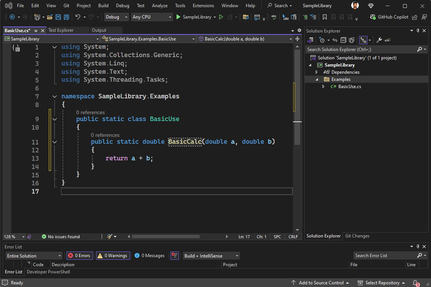Click the Find in Files folder icon
This screenshot has height=287, width=431.
pos(246,17)
